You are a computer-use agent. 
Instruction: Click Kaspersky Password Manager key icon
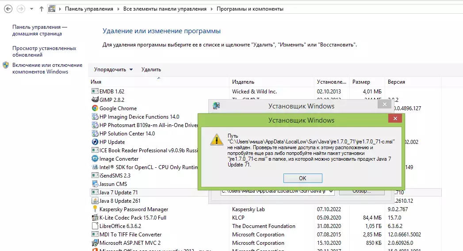click(x=95, y=209)
